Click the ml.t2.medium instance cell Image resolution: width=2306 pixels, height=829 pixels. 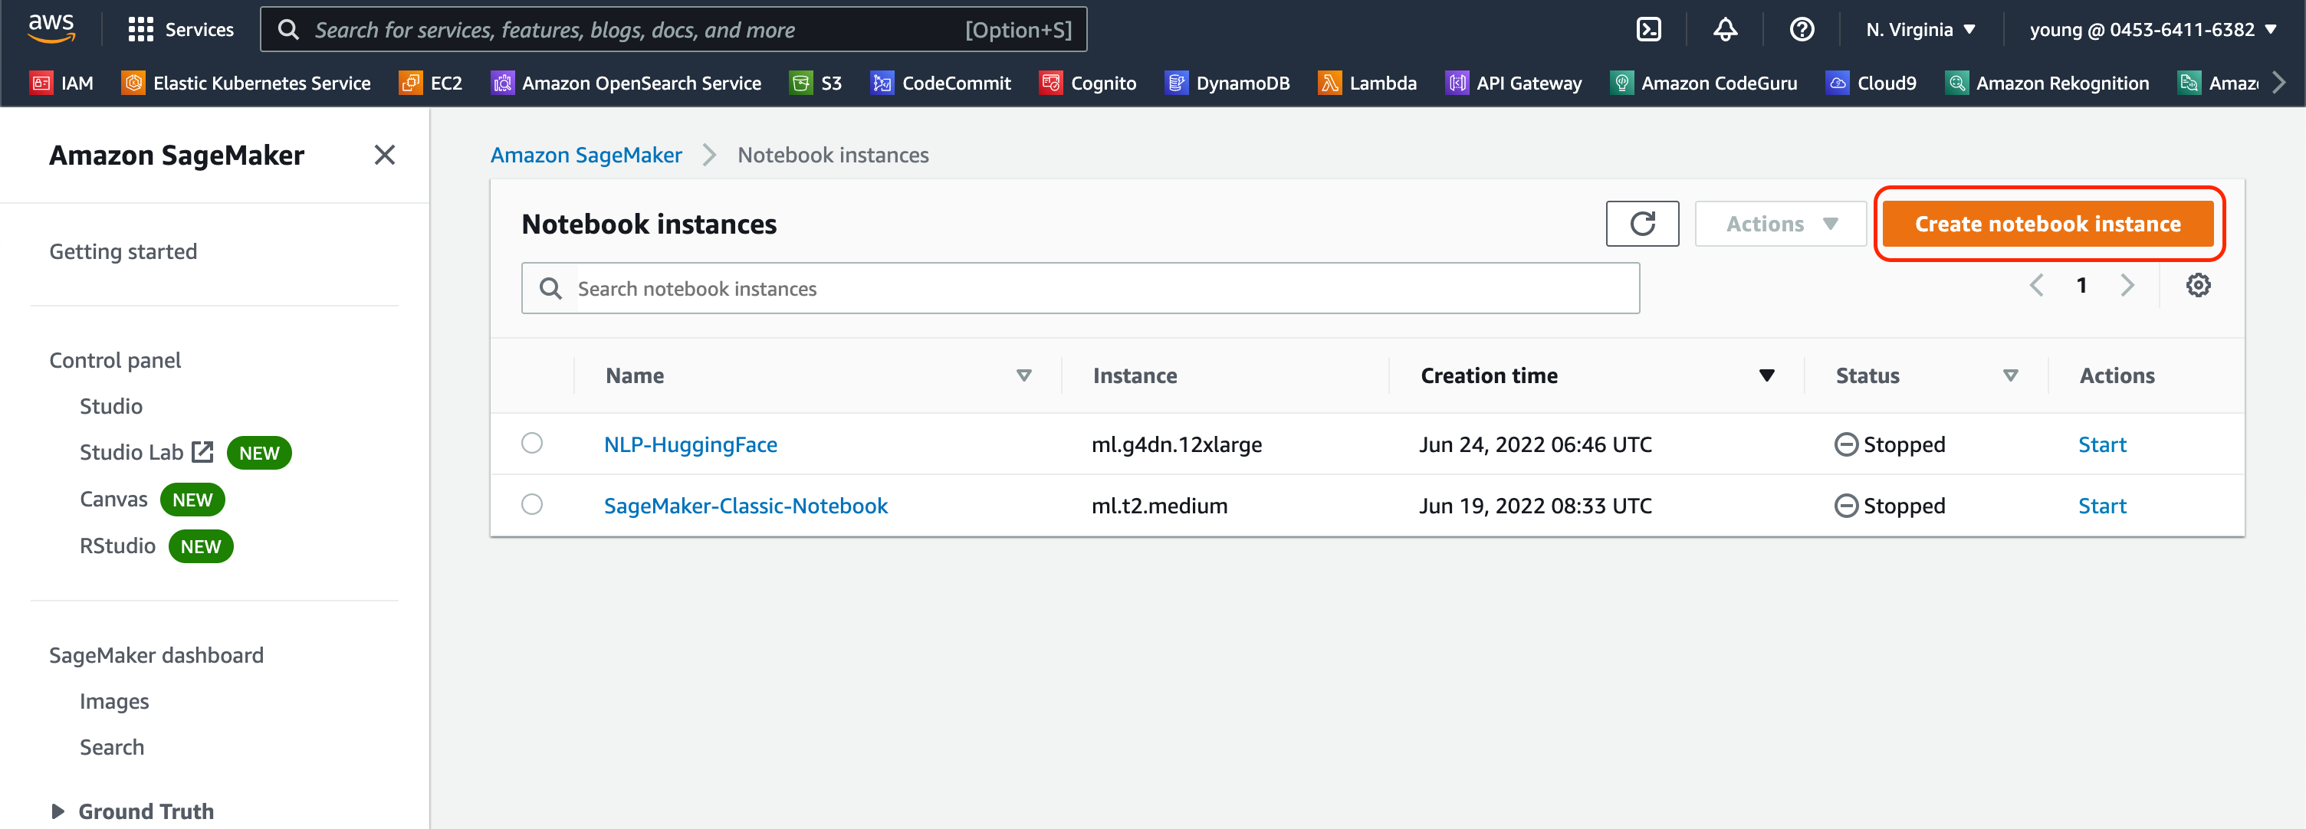(x=1159, y=505)
